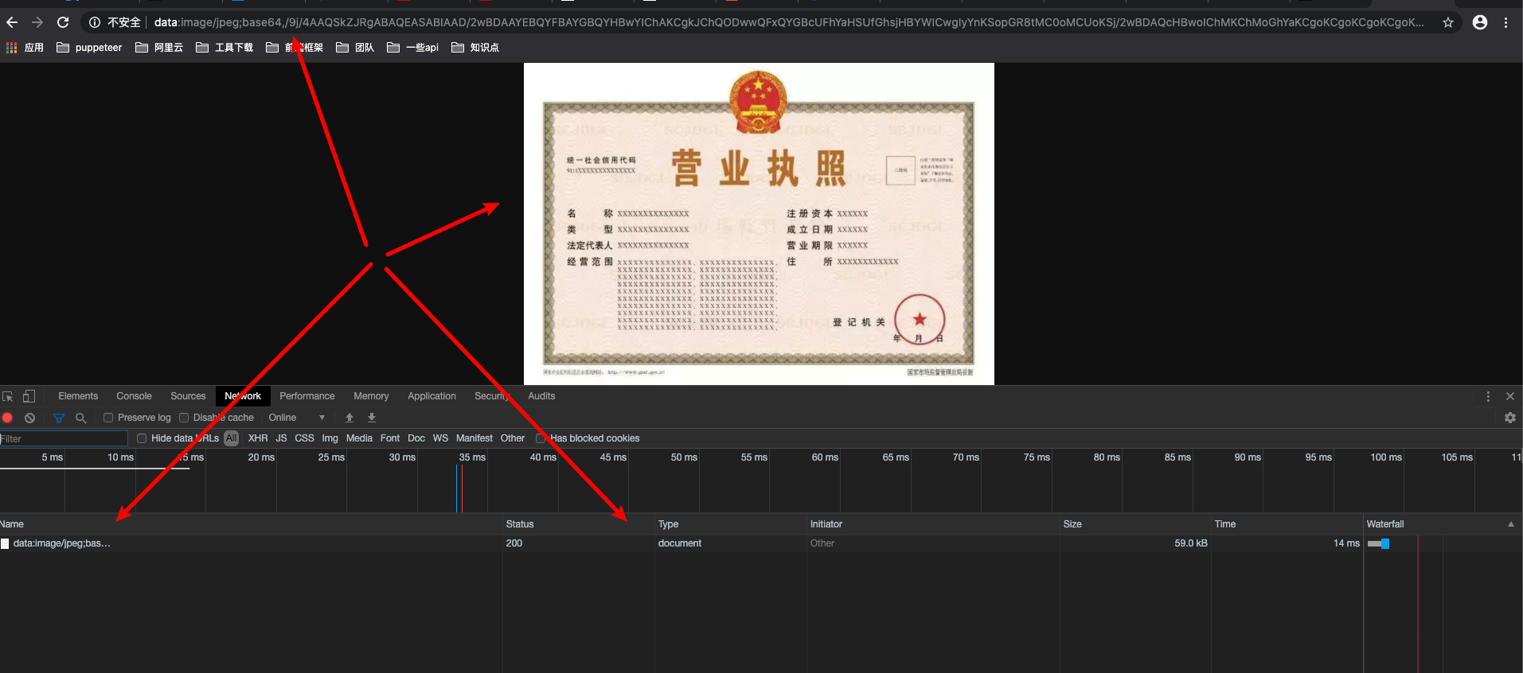Import HAR file upload icon
The width and height of the screenshot is (1523, 673).
(x=350, y=418)
